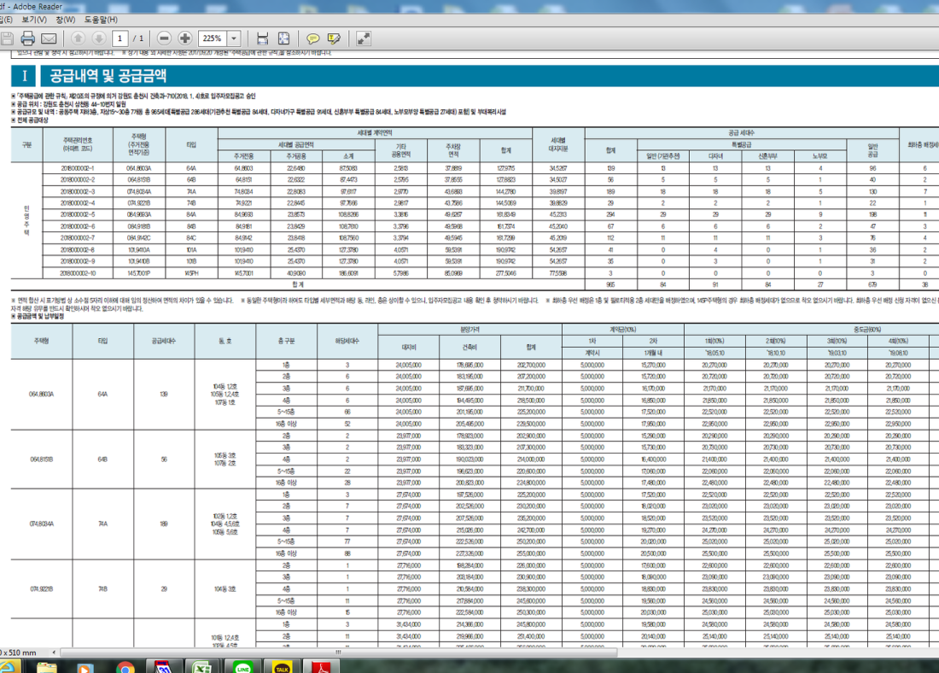Click the 합 계 totals row label
Image resolution: width=939 pixels, height=673 pixels.
[x=298, y=284]
